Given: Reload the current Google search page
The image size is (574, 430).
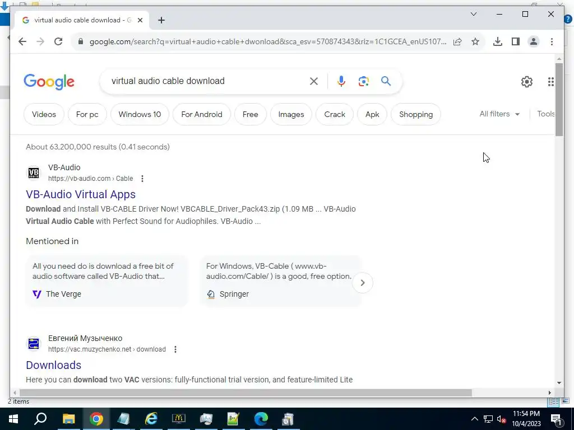Looking at the screenshot, I should (x=58, y=41).
